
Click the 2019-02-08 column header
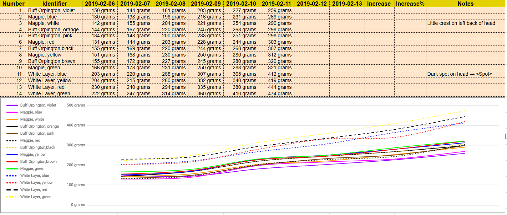[x=170, y=4]
